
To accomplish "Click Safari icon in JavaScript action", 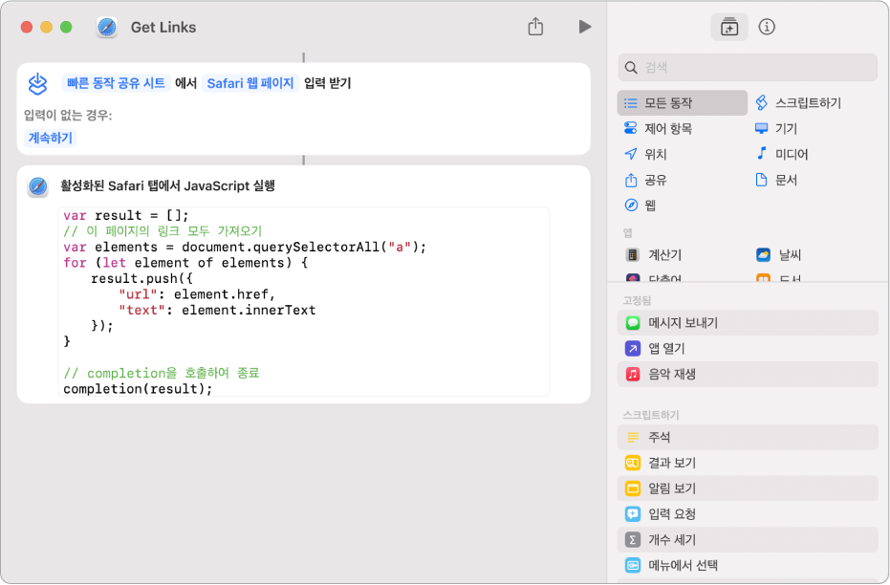I will 38,186.
